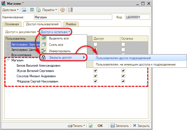The height and width of the screenshot is (130, 187).
Task: Click the list settings icon in toolbar
Action: click(x=70, y=10)
